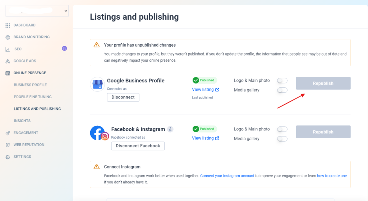Click the Settings gear icon
This screenshot has height=201, width=368.
[8, 157]
